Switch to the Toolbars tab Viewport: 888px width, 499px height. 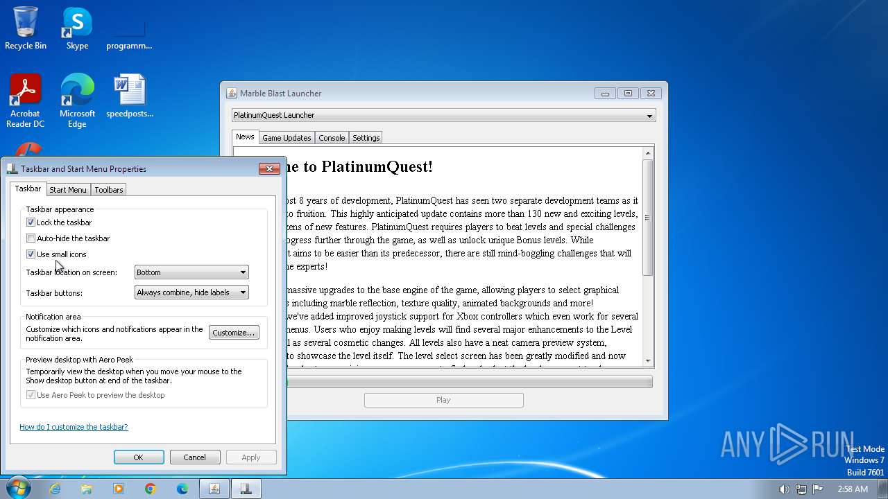109,190
